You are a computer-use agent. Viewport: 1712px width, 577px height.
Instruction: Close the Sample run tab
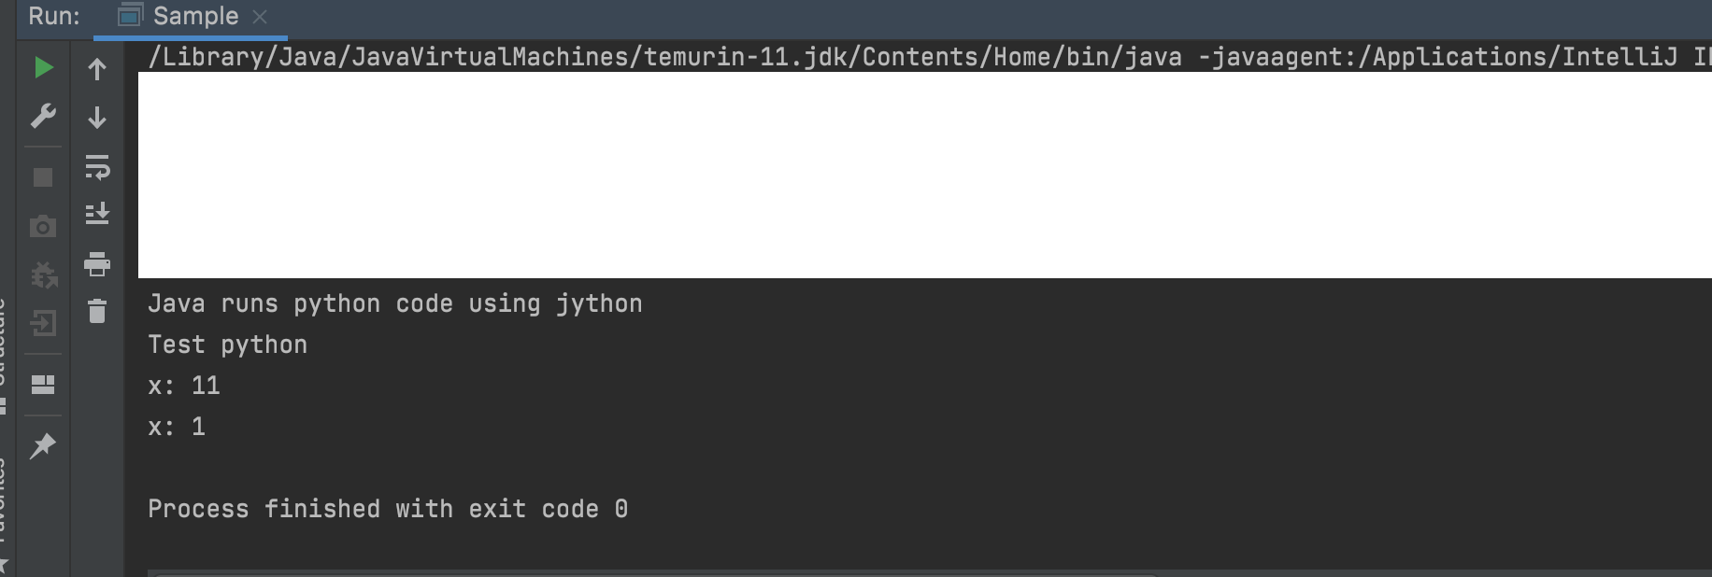pos(260,17)
